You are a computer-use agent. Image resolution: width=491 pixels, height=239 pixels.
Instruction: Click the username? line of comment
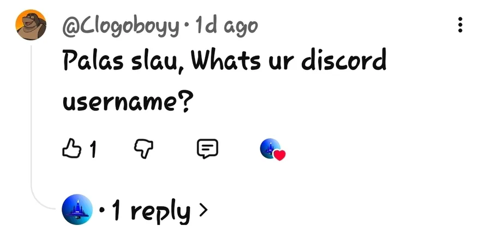click(x=126, y=103)
